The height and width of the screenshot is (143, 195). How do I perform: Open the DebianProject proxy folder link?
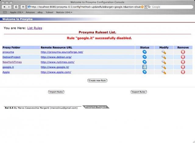pyautogui.click(x=12, y=57)
